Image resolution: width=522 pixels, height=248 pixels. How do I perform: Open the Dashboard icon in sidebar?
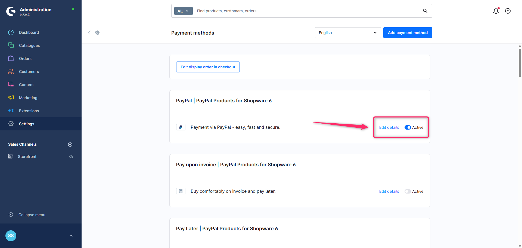11,32
